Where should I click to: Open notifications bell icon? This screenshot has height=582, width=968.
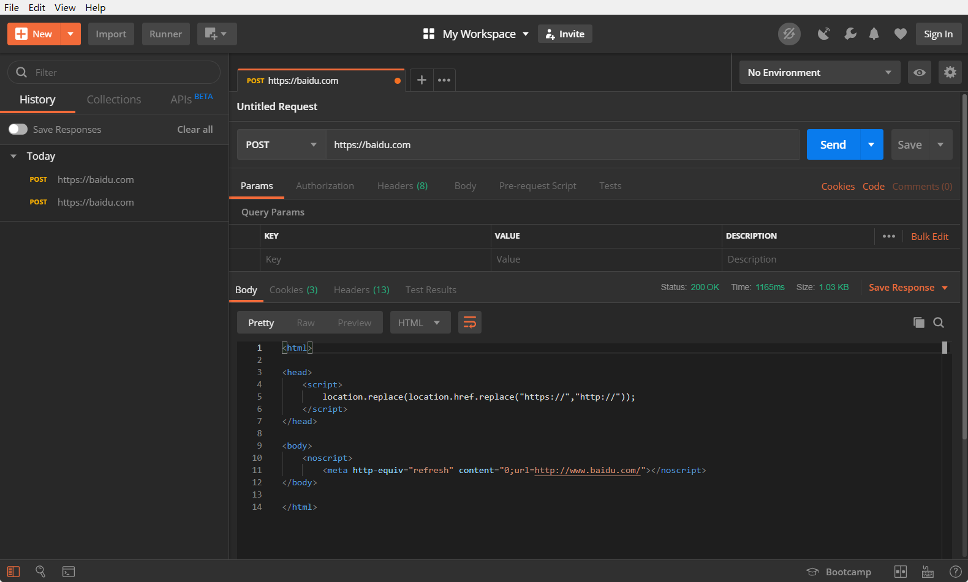[874, 34]
